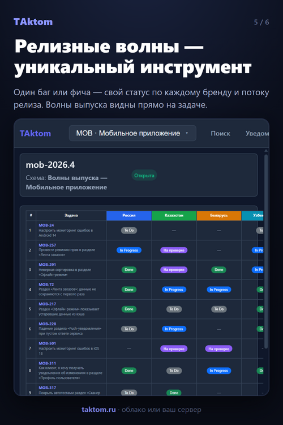
Task: Click the TAktom brand logo above the headline
Action: click(x=33, y=22)
